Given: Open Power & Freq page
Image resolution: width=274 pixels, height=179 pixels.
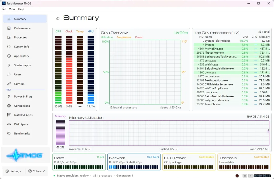Looking at the screenshot, I should point(25,96).
